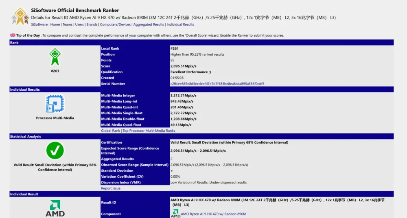This screenshot has width=407, height=218.
Task: Click the Local Rank label
Action: 110,48
